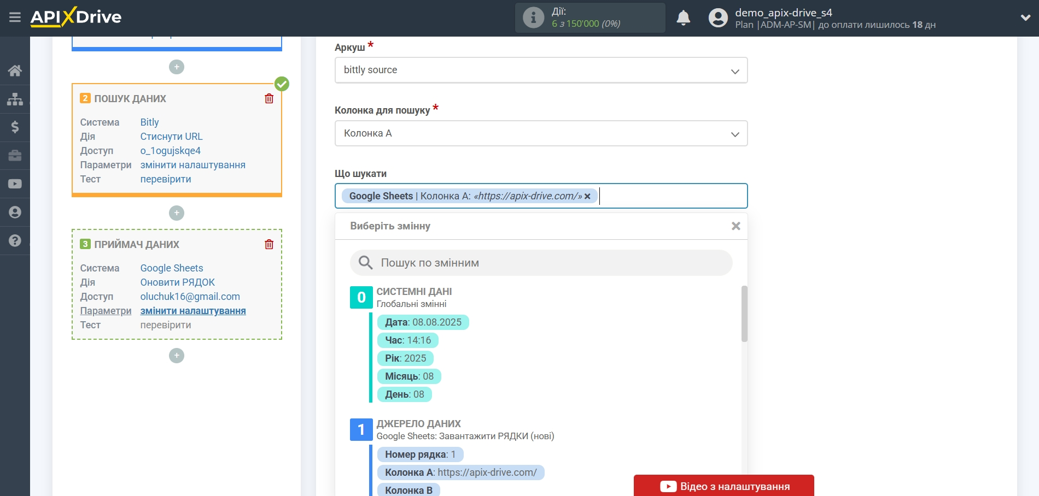Remove the Google Sheets Колонка A tag

(587, 196)
